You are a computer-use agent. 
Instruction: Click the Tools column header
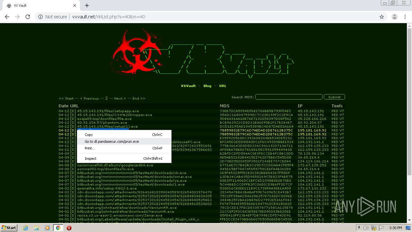pos(337,106)
